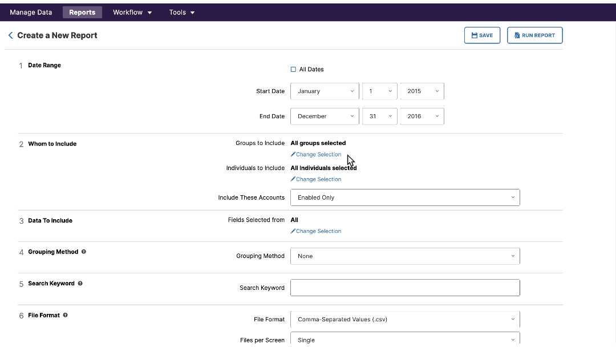
Task: Focus the Search Keyword input field
Action: (x=405, y=288)
